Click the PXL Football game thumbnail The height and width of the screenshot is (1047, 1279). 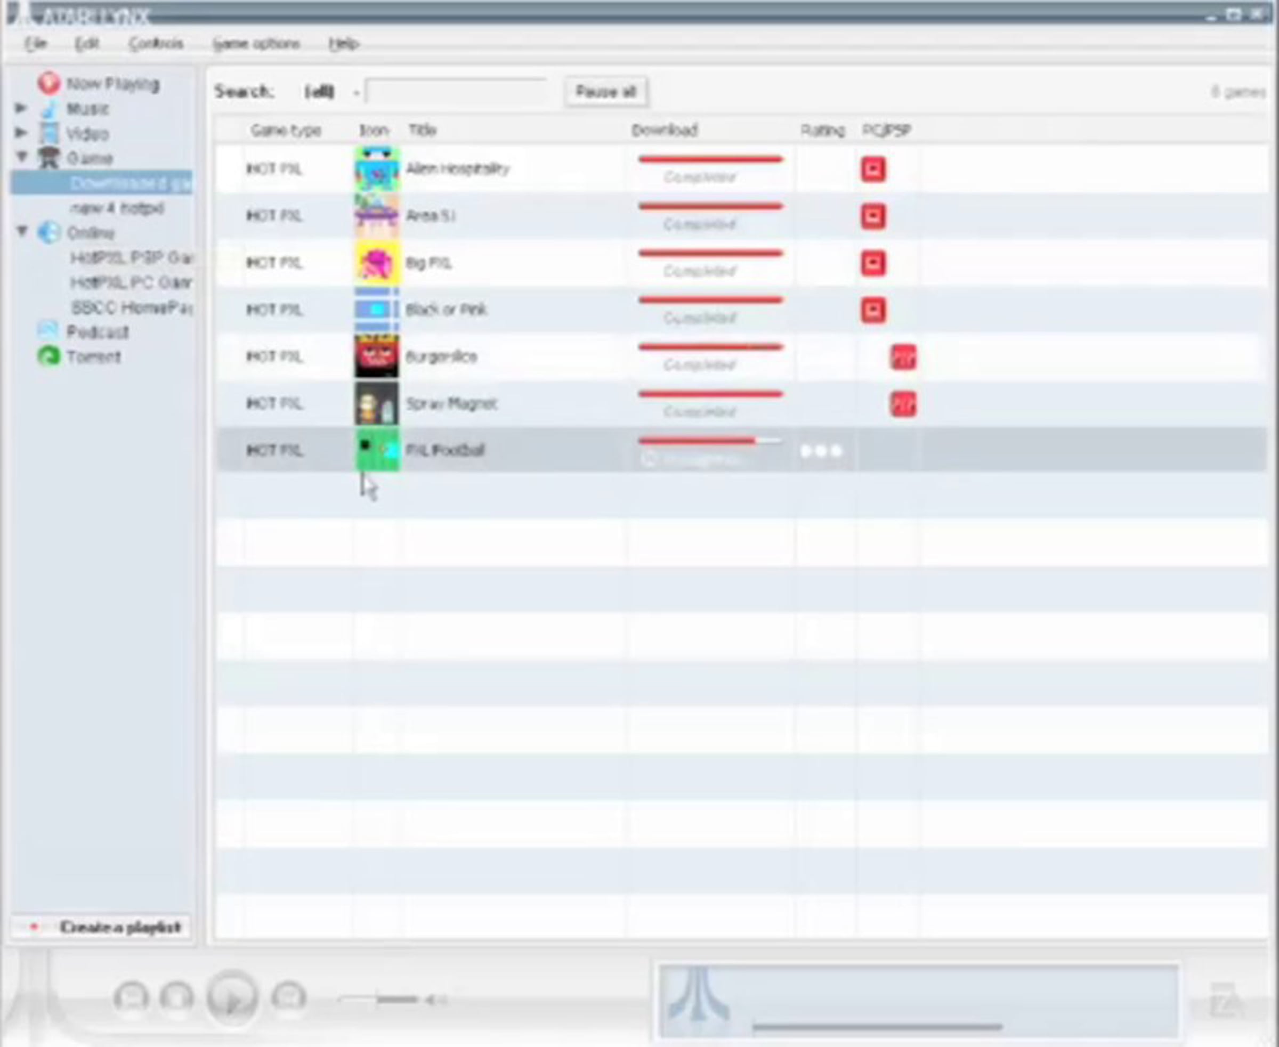pos(376,450)
